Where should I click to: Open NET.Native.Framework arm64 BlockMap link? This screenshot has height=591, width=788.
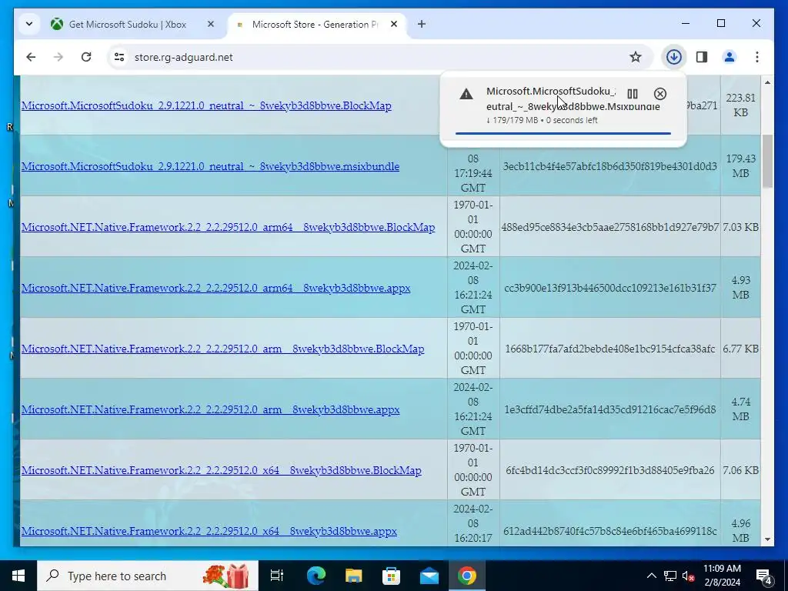(228, 227)
